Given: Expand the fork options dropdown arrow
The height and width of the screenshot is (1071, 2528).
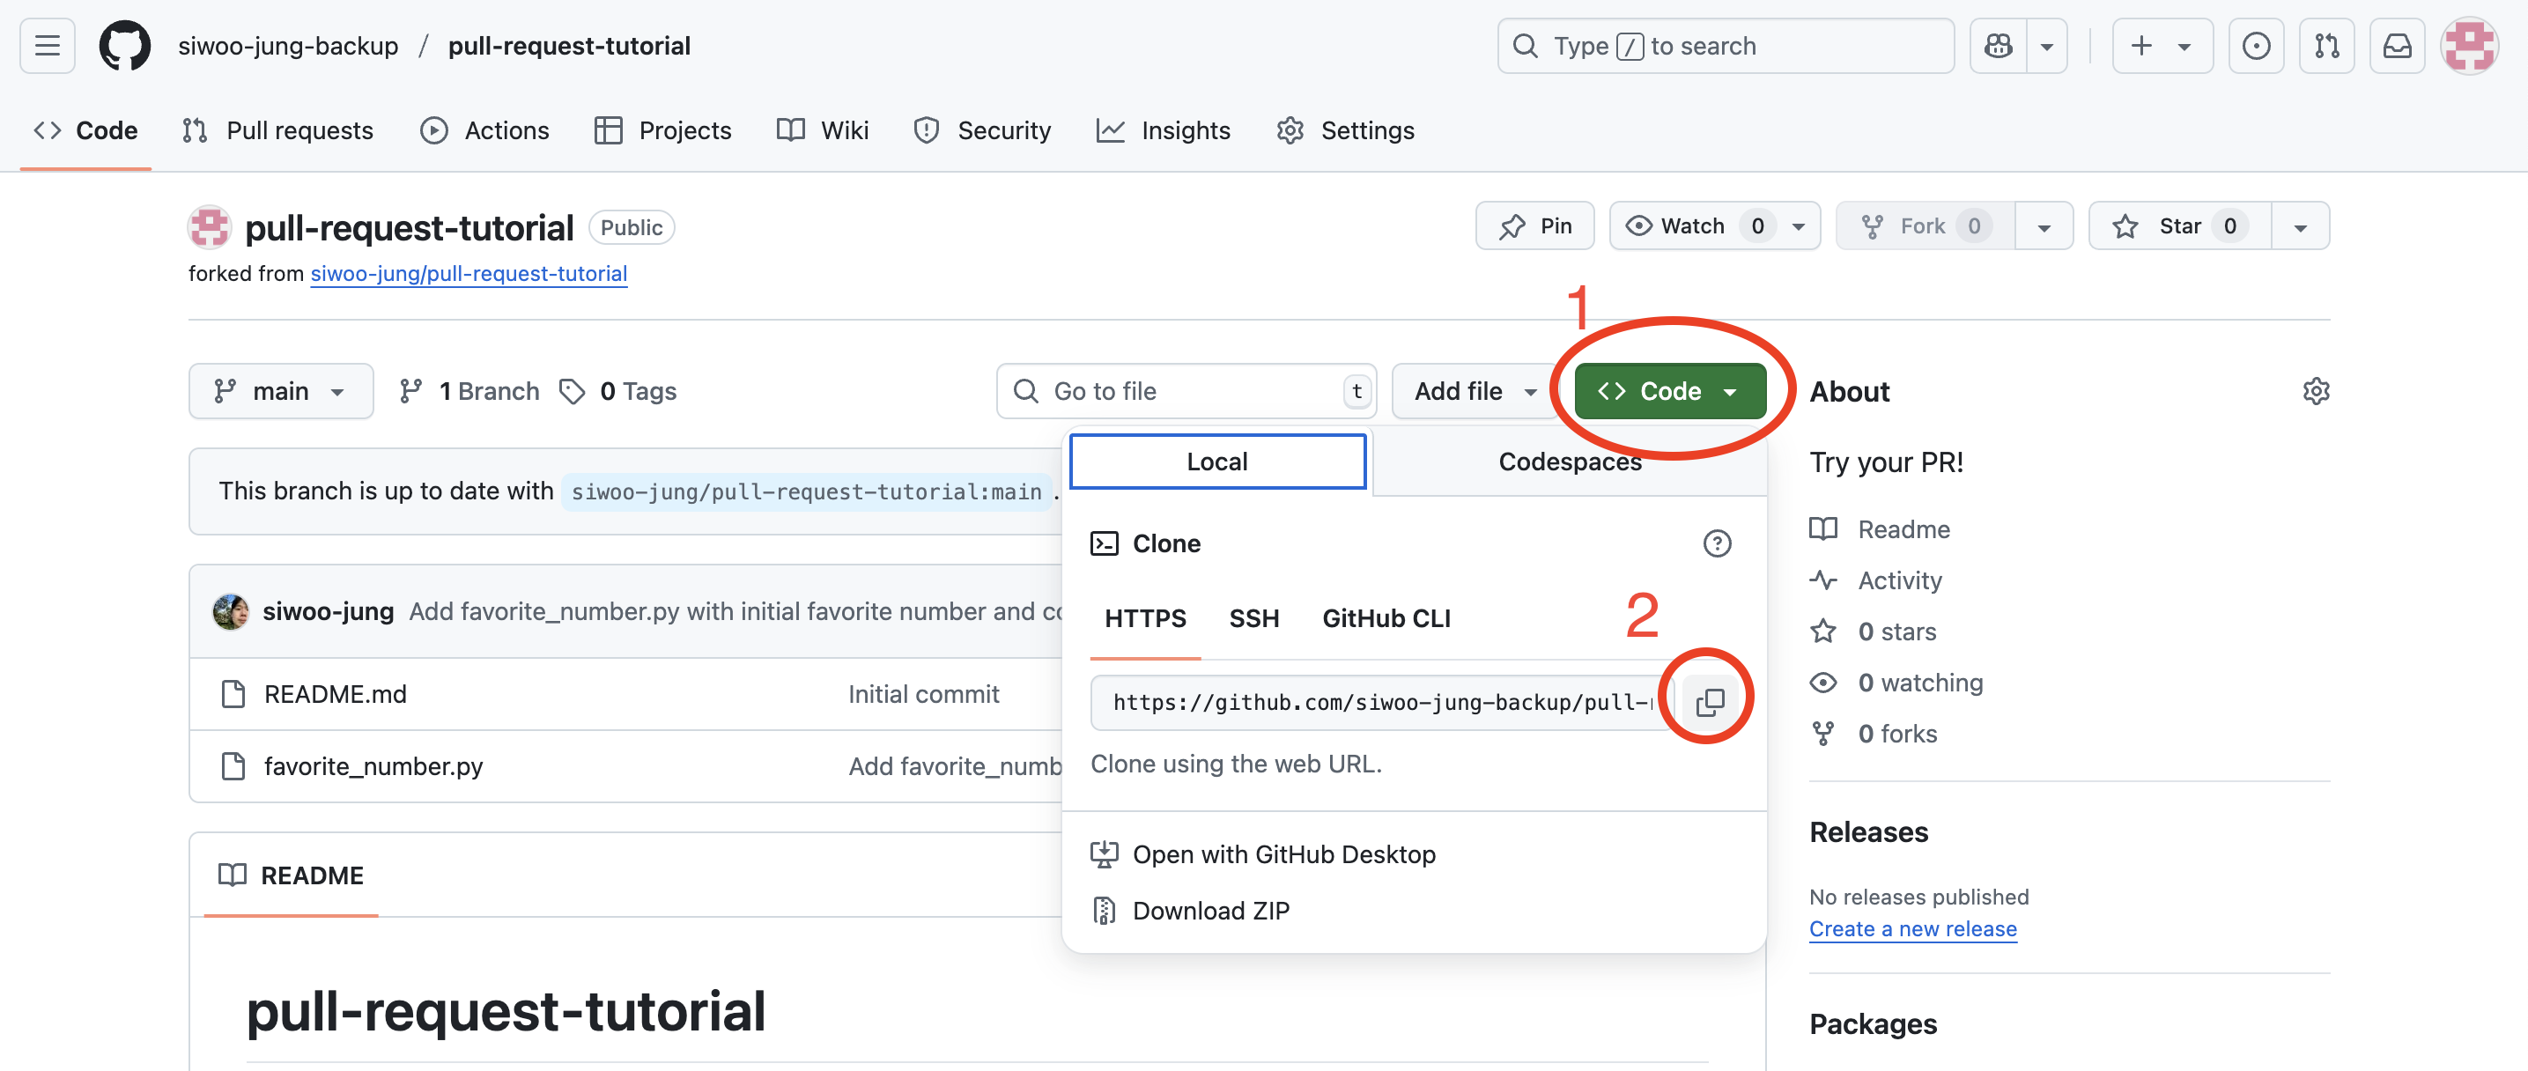Looking at the screenshot, I should click(2044, 226).
